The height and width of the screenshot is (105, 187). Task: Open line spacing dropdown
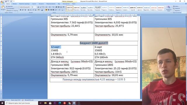click(56, 10)
